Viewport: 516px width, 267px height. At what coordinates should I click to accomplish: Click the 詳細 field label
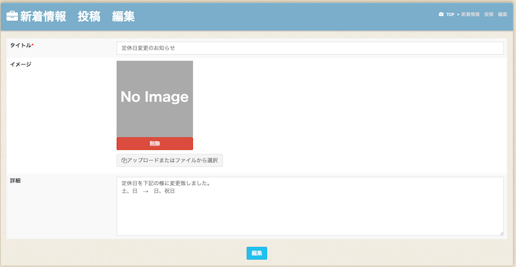point(15,181)
